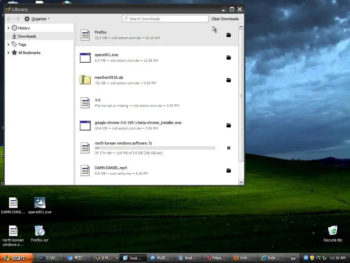Click the 11:16 AM system clock

pos(337,258)
